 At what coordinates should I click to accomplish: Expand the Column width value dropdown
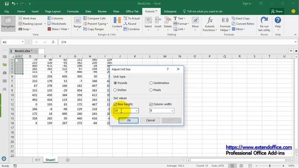pos(172,111)
